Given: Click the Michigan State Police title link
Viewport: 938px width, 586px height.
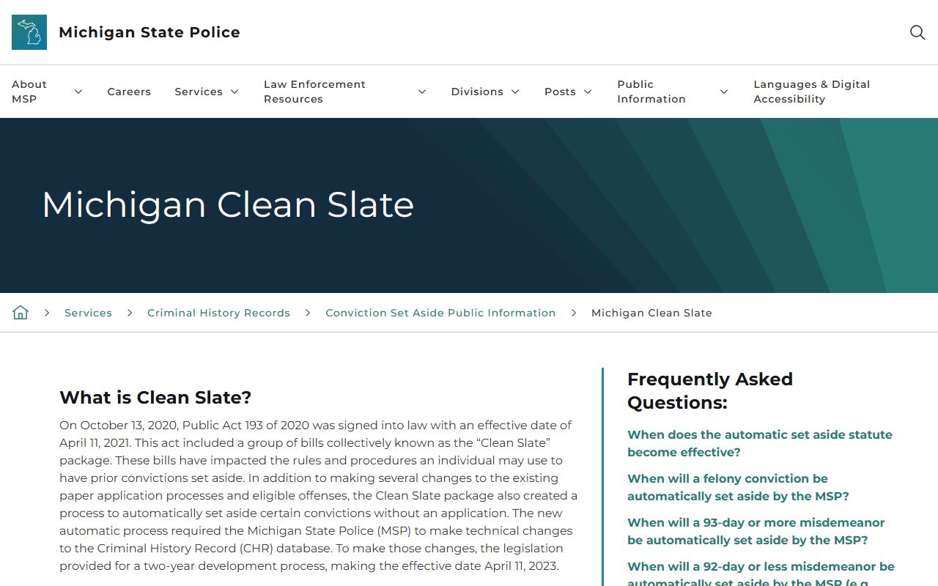Looking at the screenshot, I should click(x=149, y=32).
